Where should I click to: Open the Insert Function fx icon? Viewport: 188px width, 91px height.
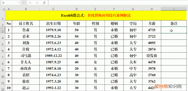click(x=44, y=3)
